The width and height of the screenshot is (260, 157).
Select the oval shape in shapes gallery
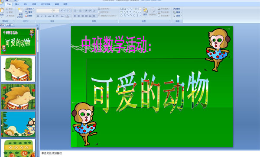click(x=137, y=9)
